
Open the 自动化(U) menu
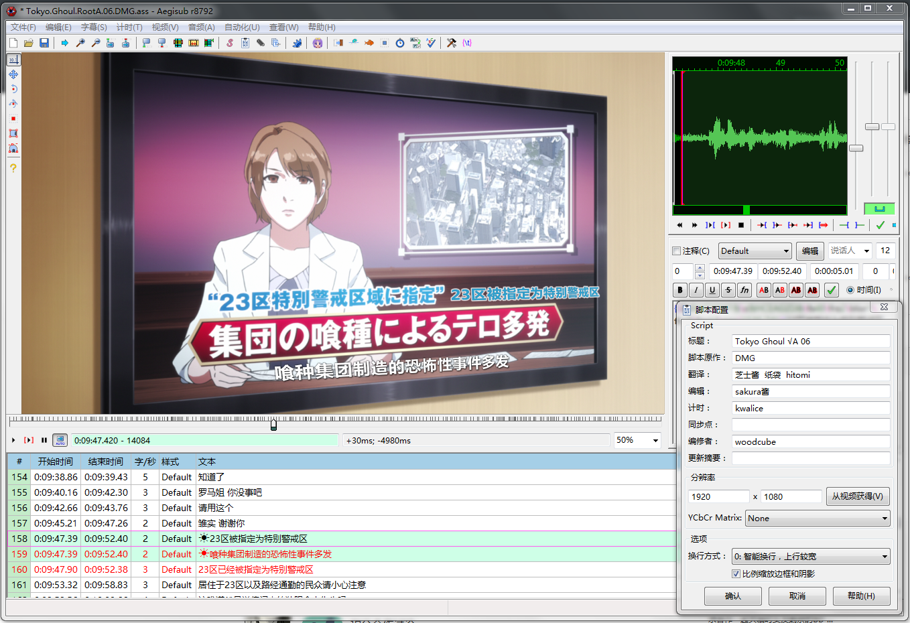pos(242,27)
